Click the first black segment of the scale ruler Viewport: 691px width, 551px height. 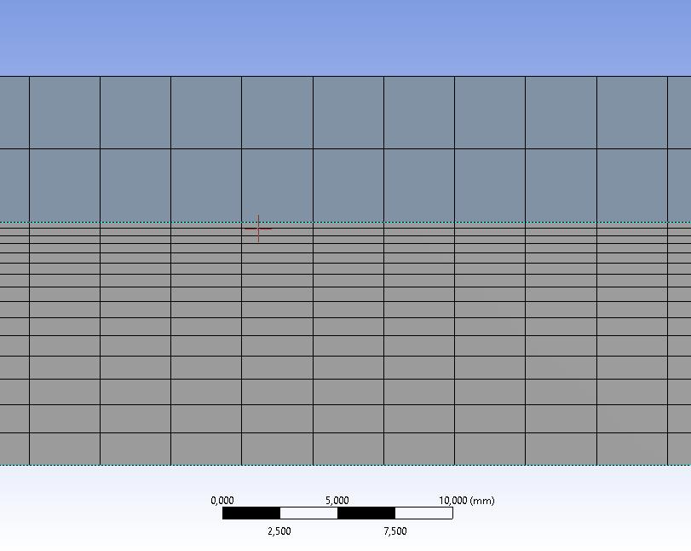pos(251,513)
